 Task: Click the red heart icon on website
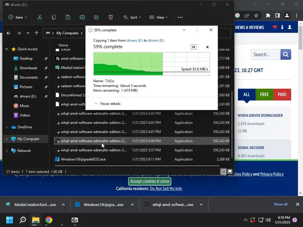click(275, 27)
